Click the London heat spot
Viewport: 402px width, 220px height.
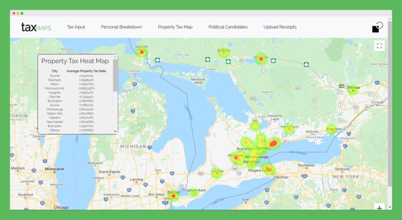(217, 174)
